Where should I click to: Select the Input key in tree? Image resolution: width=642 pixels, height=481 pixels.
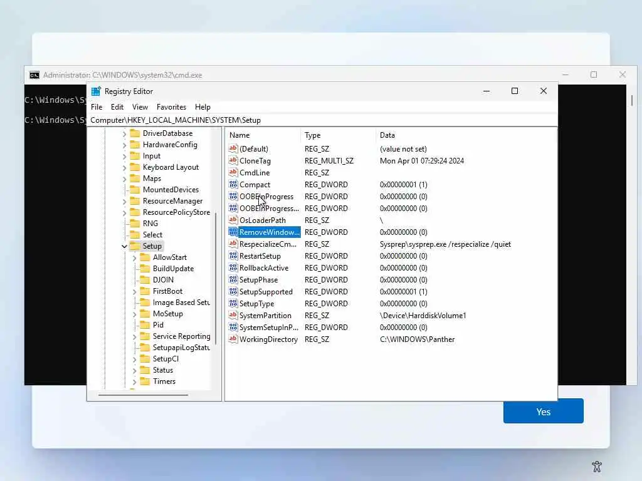(152, 156)
